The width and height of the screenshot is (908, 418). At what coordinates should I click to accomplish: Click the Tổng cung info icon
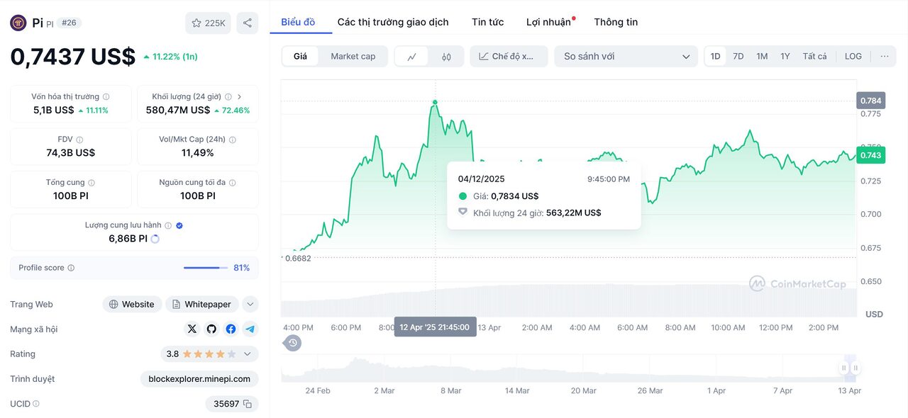tap(92, 183)
